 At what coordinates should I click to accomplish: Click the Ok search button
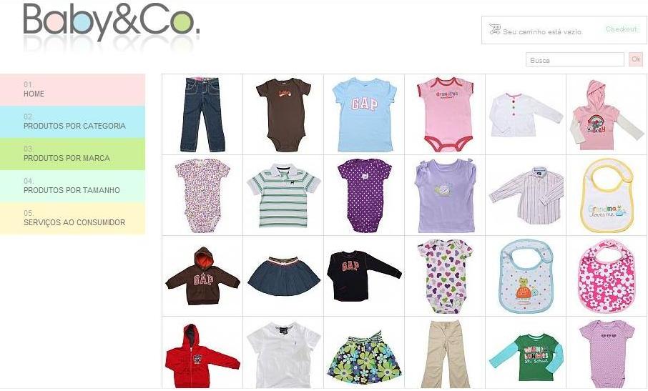point(636,59)
